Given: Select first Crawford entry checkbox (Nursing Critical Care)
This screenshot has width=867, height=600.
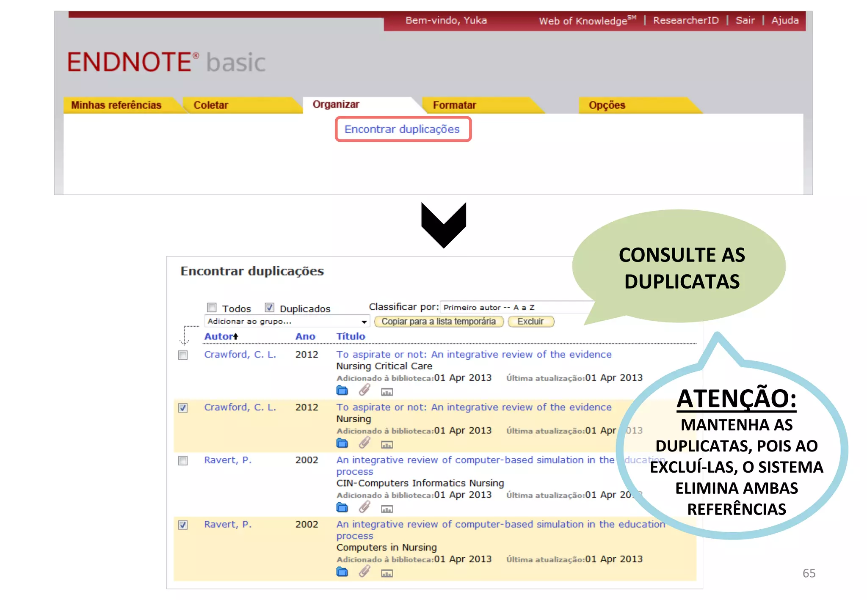Looking at the screenshot, I should pos(183,355).
